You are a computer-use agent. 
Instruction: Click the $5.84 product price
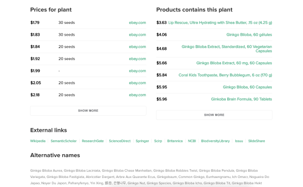pos(162,75)
